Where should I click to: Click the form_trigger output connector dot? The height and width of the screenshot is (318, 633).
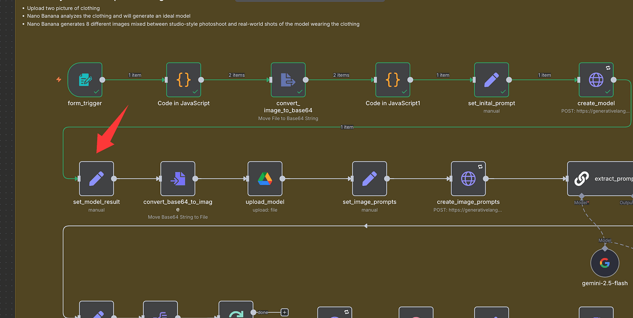pyautogui.click(x=102, y=80)
